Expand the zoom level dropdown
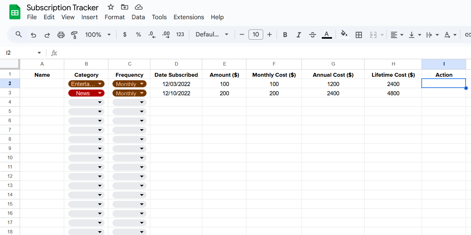Image resolution: width=471 pixels, height=235 pixels. click(x=108, y=35)
